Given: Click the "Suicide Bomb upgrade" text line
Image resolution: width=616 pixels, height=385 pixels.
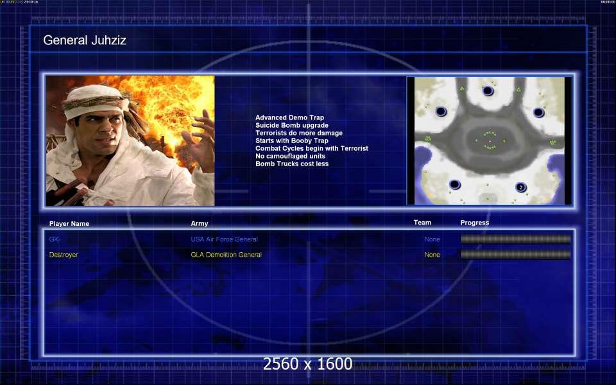Looking at the screenshot, I should [x=292, y=125].
